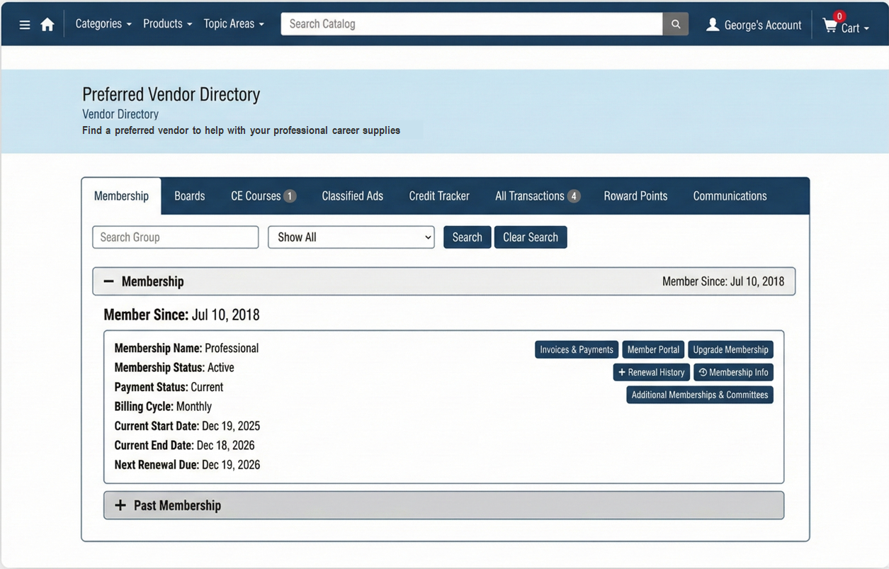The image size is (889, 569).
Task: Click the Renewal History button
Action: click(x=651, y=372)
